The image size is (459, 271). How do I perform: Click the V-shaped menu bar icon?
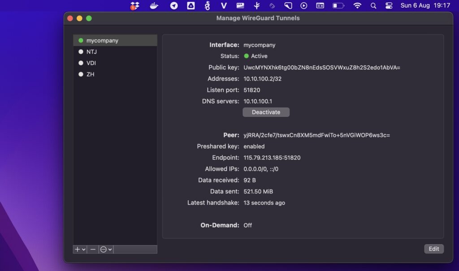point(224,5)
